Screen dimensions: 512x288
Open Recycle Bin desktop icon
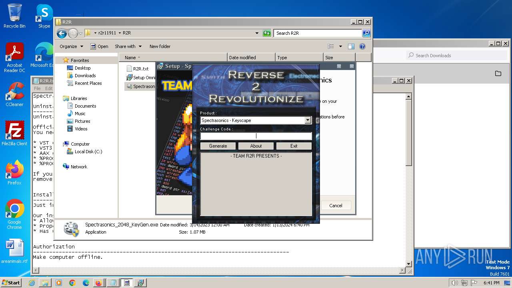pyautogui.click(x=14, y=16)
